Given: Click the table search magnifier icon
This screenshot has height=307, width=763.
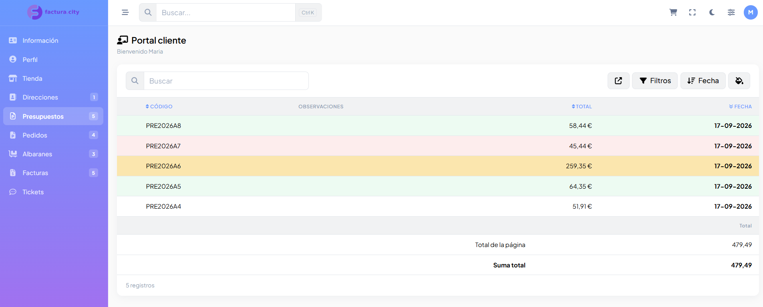Looking at the screenshot, I should [x=135, y=81].
